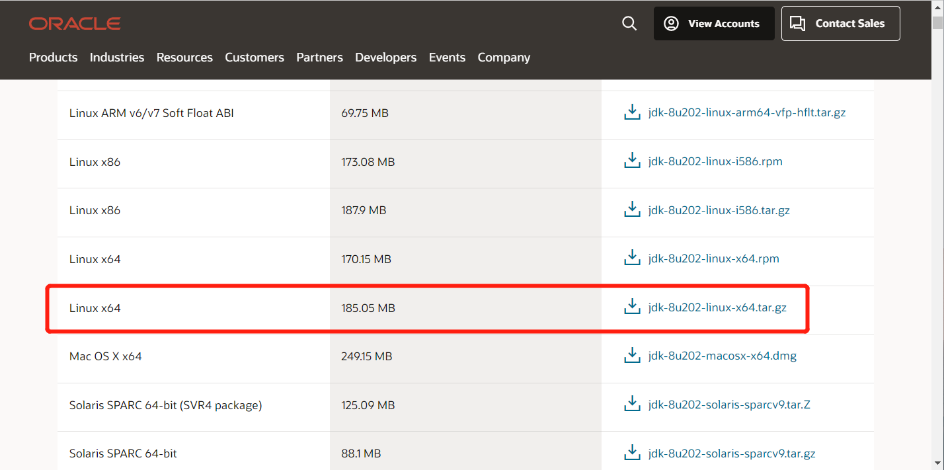Select the chat icon in Contact Sales
This screenshot has width=944, height=470.
tap(798, 24)
